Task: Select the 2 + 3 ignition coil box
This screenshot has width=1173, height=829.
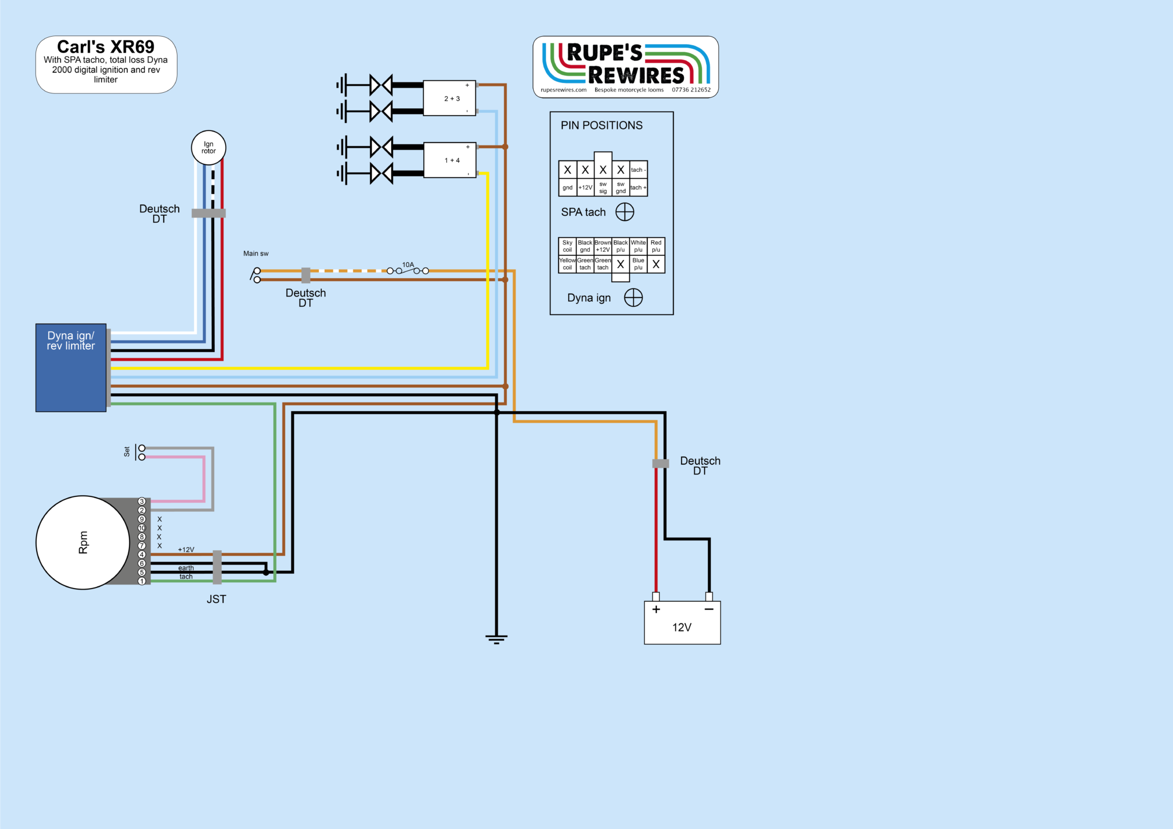Action: (x=450, y=98)
